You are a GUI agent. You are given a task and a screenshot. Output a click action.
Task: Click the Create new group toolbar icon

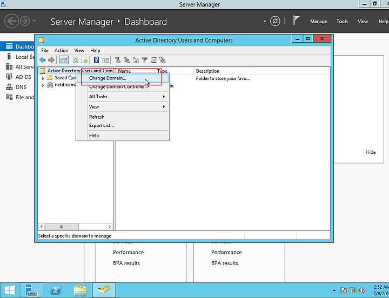126,60
